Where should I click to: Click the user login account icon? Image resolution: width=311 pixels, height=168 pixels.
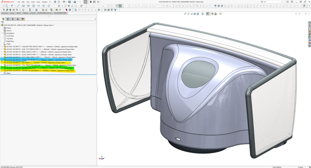click(287, 2)
